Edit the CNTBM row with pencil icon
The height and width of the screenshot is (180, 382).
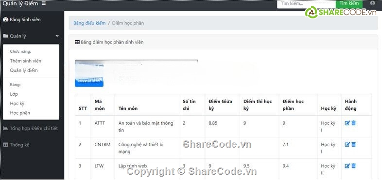coord(347,145)
